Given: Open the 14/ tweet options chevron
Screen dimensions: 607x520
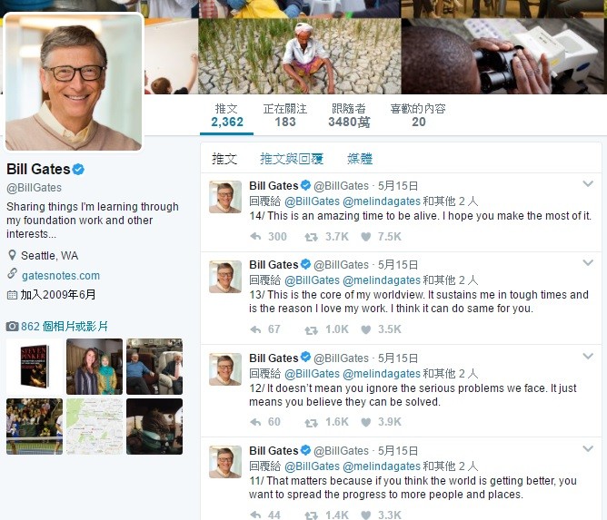Looking at the screenshot, I should 588,184.
